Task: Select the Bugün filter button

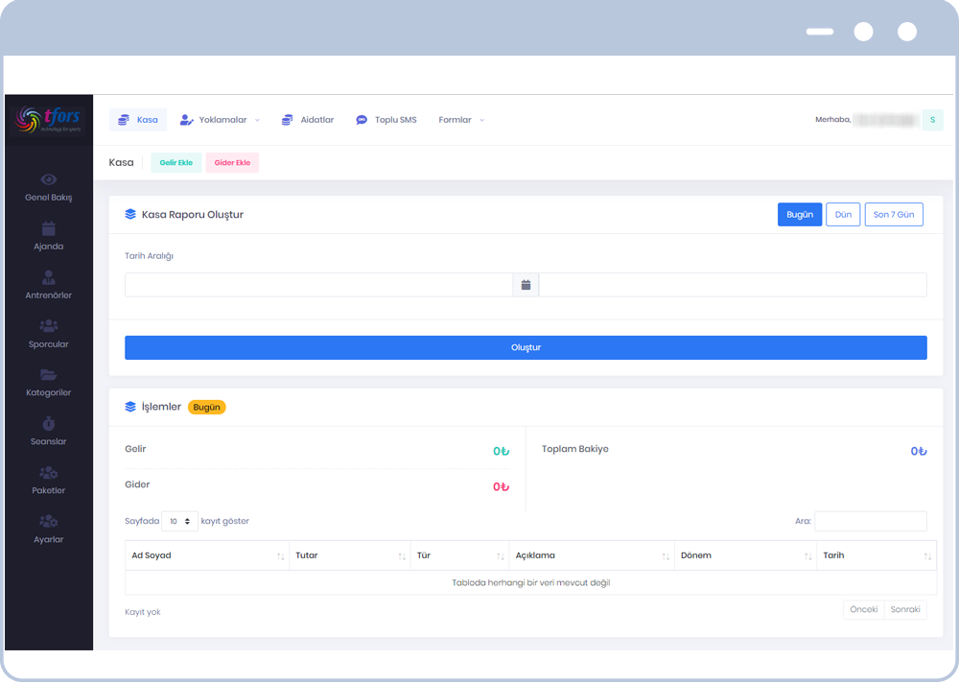Action: tap(800, 215)
